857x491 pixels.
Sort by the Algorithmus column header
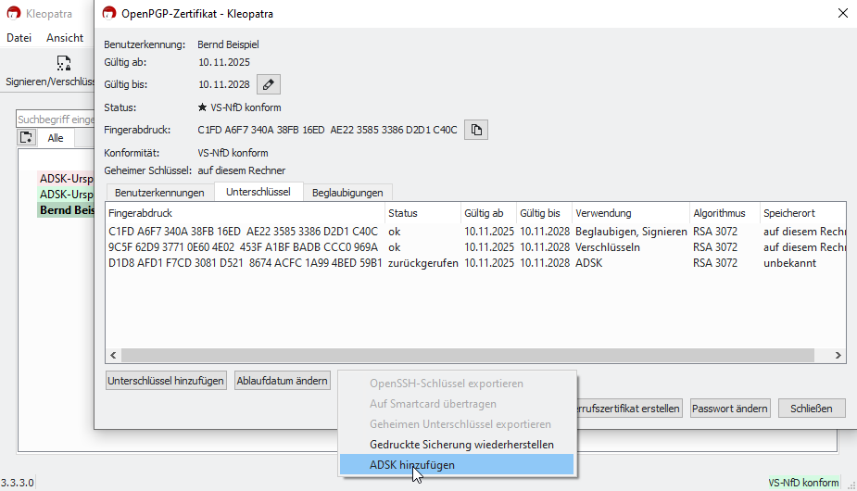725,213
